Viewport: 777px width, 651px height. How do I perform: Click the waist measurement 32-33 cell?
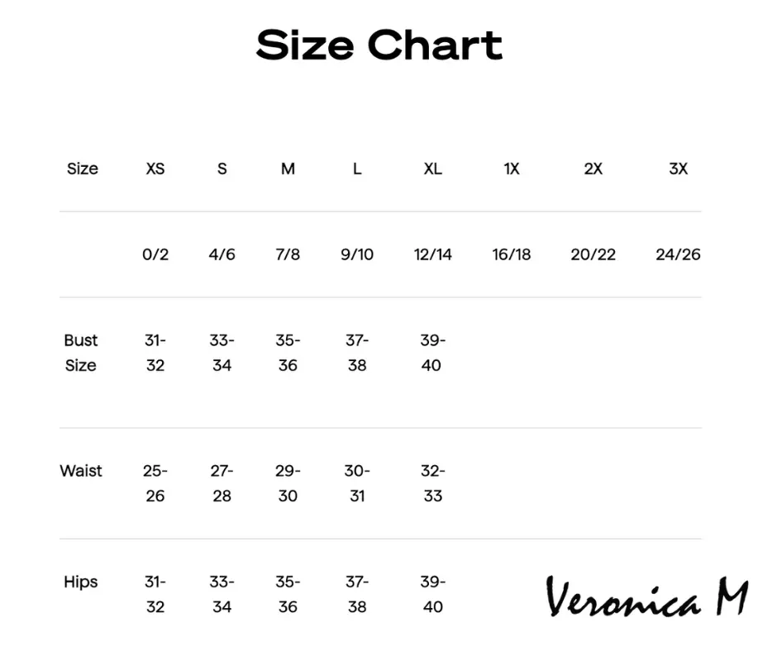point(432,483)
